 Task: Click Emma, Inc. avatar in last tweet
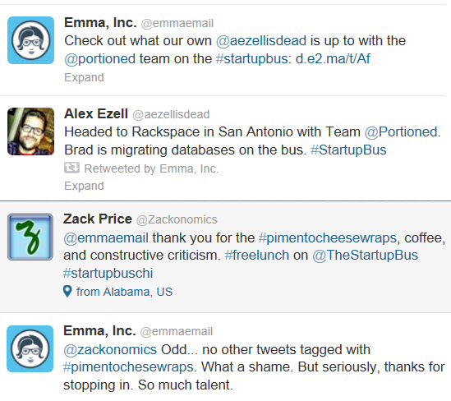tap(30, 349)
